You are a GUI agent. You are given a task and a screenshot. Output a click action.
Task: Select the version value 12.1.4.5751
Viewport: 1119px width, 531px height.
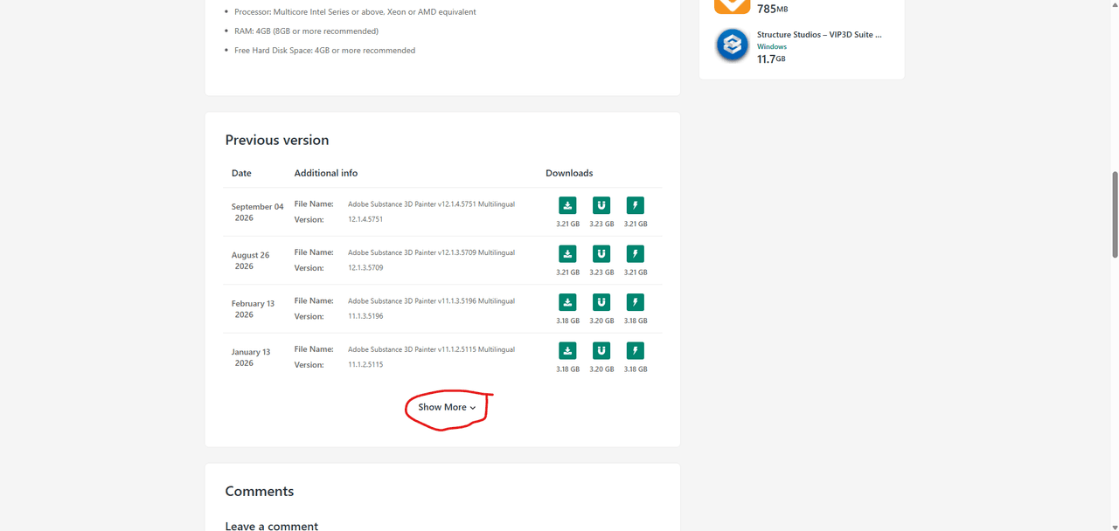(x=365, y=219)
